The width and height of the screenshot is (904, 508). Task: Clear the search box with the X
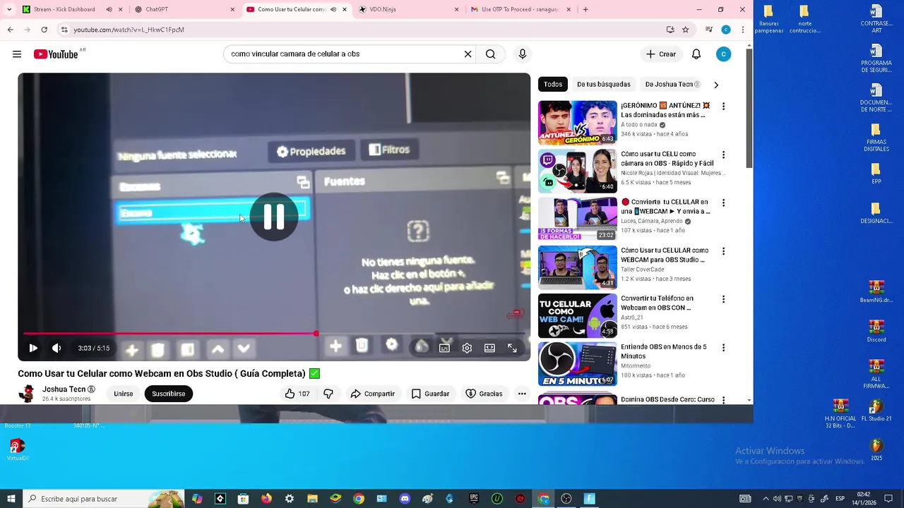click(468, 54)
